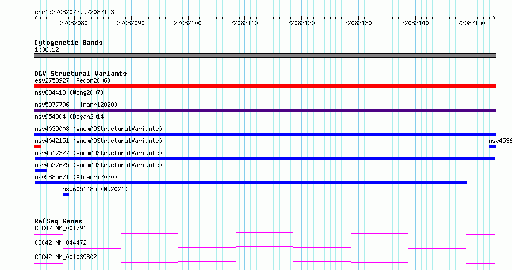Click the RefSeq Genes track title
512x270 pixels.
point(59,221)
